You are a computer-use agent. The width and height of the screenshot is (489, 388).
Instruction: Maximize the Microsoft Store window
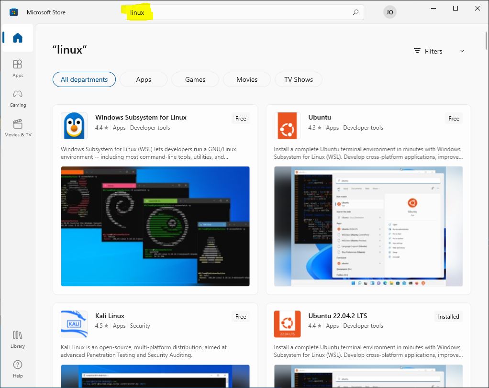tap(456, 9)
